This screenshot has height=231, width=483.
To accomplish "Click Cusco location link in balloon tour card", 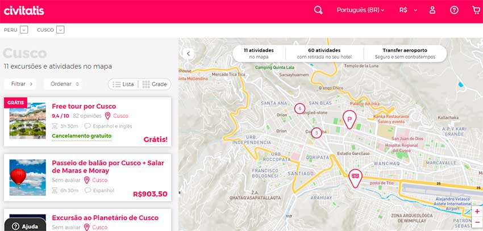I will coord(100,180).
